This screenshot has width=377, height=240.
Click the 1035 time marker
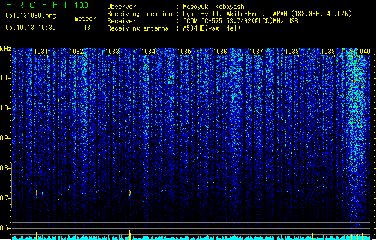coord(184,51)
